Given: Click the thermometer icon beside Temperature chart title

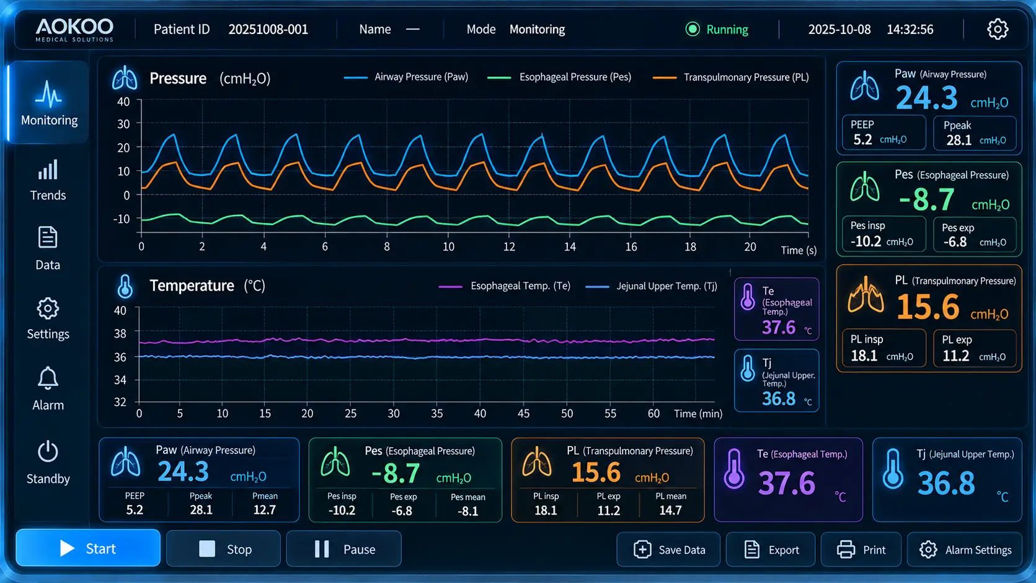Looking at the screenshot, I should 125,286.
